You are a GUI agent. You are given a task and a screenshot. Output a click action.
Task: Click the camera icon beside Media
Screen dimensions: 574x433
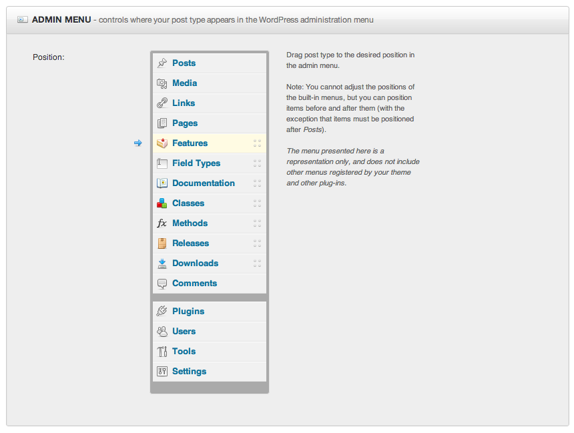pyautogui.click(x=162, y=83)
